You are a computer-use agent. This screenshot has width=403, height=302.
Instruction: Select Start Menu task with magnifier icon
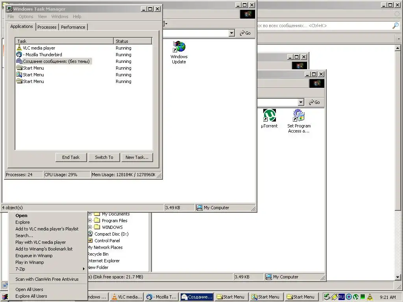coord(83,75)
